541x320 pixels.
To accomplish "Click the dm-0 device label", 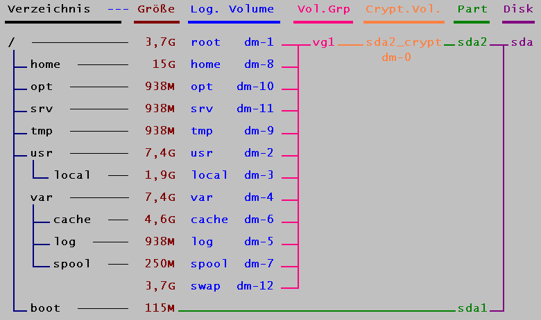I will pyautogui.click(x=396, y=57).
